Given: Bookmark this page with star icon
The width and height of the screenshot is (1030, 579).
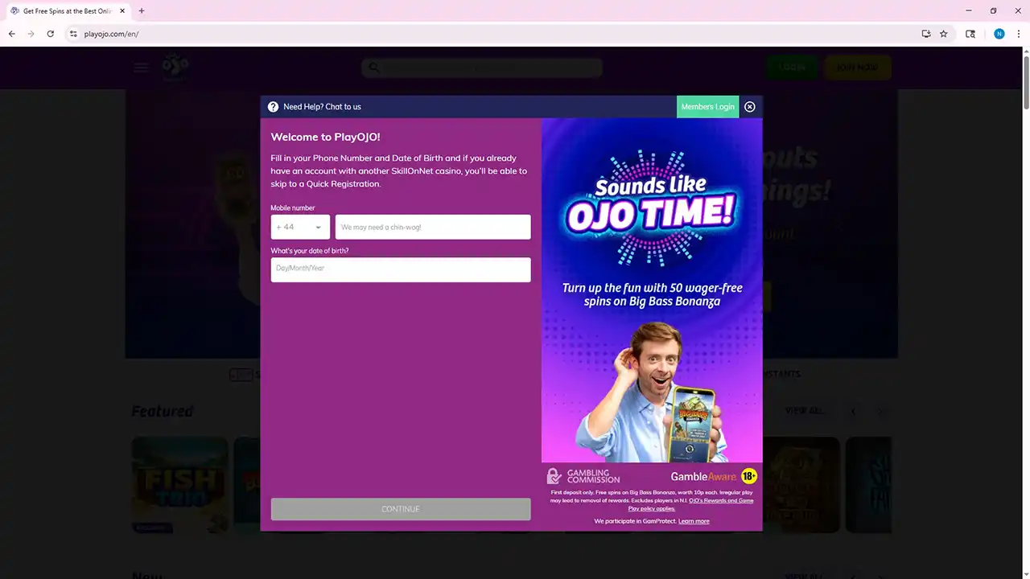Looking at the screenshot, I should point(944,34).
